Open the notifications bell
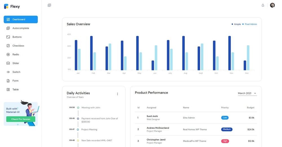Viewport: 282px width, 147px height. coord(263,5)
